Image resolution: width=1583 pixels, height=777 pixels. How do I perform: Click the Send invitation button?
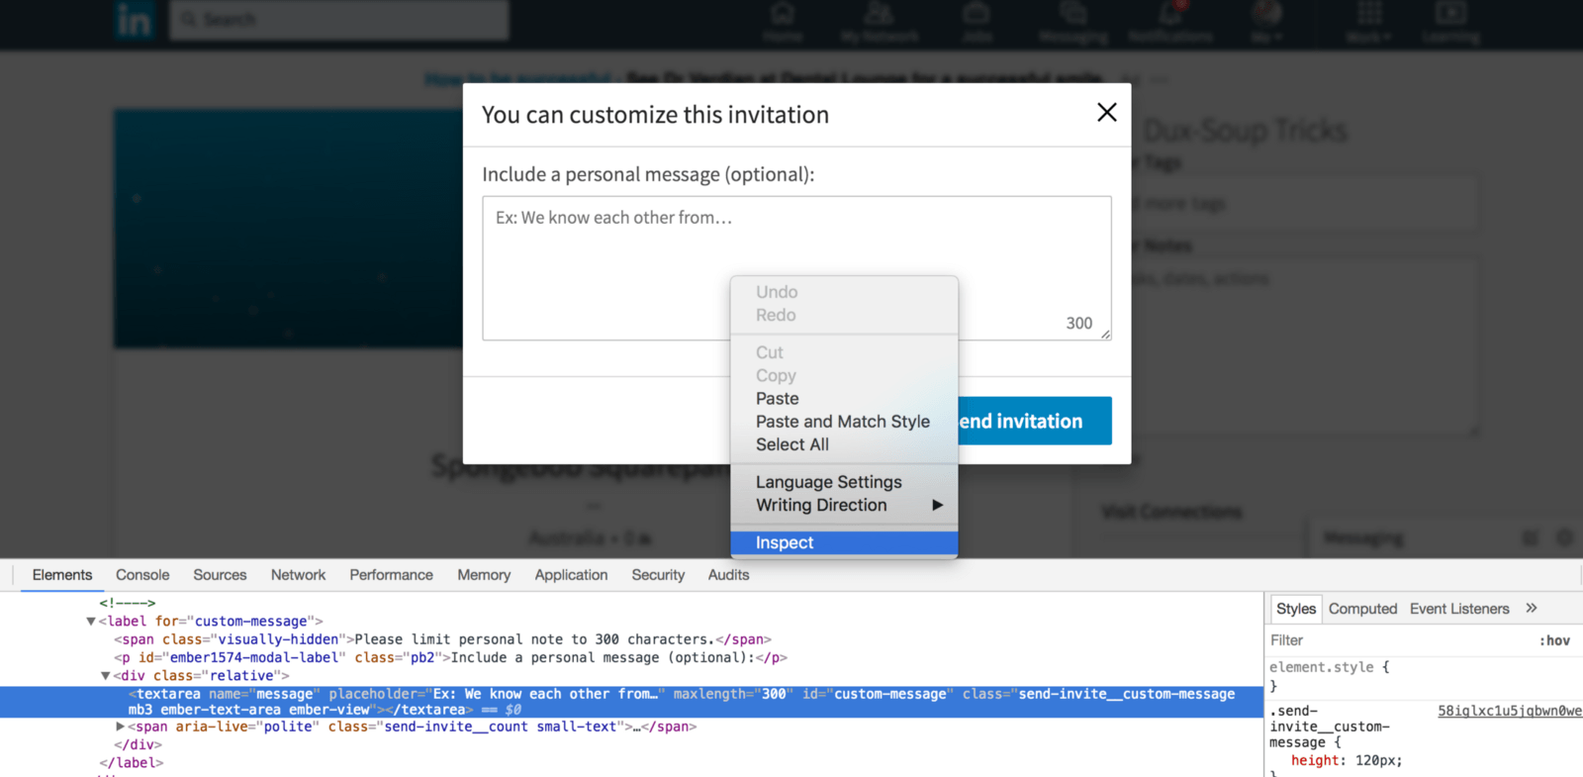[1034, 421]
